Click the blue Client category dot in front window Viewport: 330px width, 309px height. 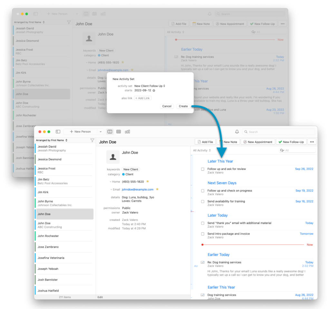[x=123, y=174]
